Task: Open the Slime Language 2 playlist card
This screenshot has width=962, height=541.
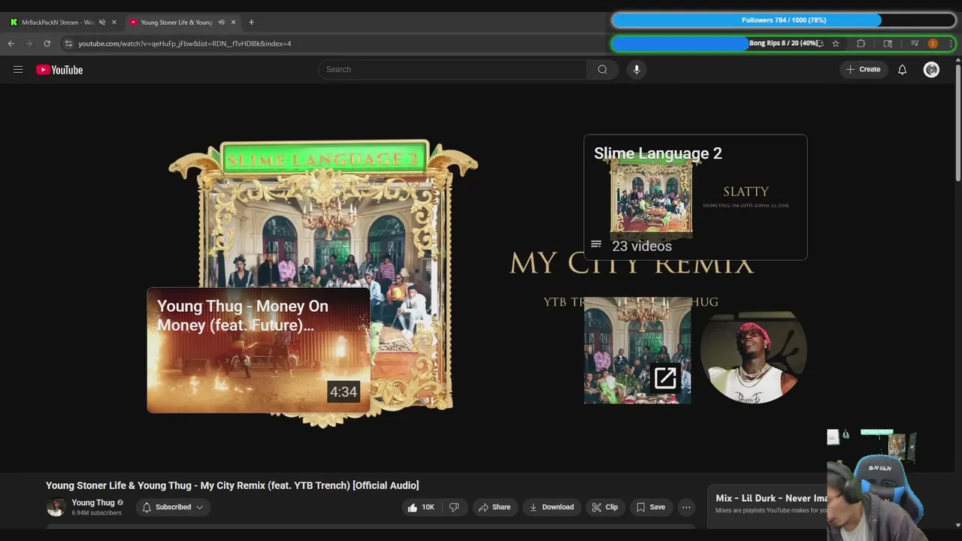Action: pos(695,198)
